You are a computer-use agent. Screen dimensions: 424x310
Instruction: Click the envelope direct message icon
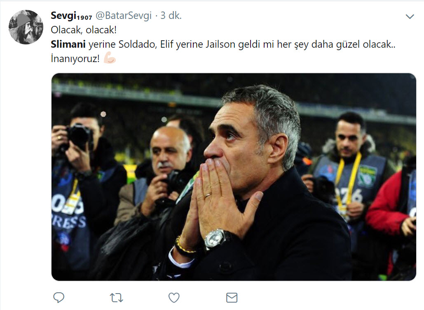click(232, 297)
